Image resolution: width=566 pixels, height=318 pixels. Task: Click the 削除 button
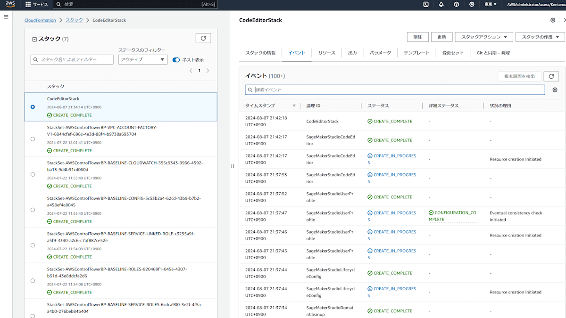[417, 37]
